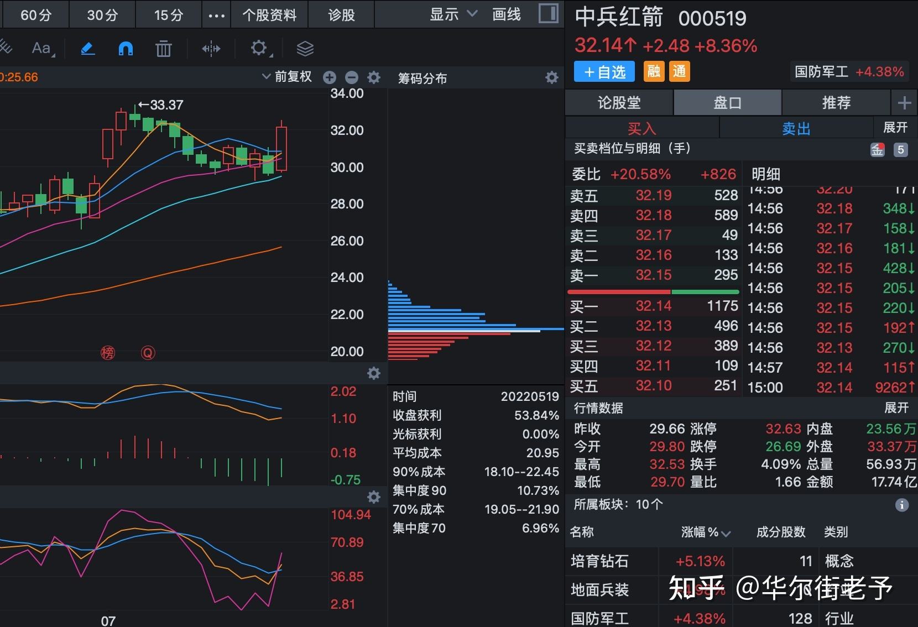The image size is (918, 627).
Task: Open 筹码分布 settings gear
Action: point(552,77)
